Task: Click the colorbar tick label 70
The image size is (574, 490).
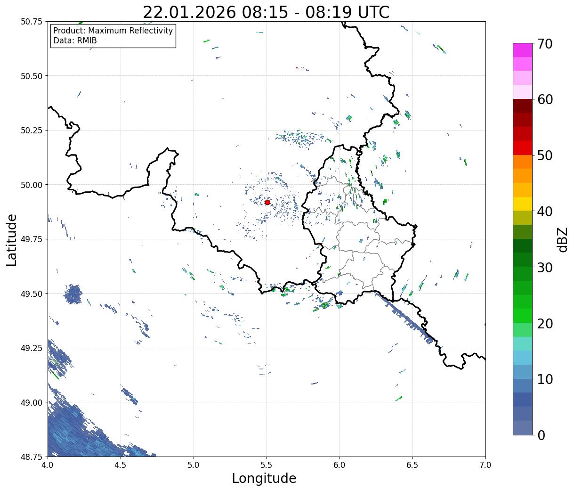Action: pyautogui.click(x=544, y=44)
